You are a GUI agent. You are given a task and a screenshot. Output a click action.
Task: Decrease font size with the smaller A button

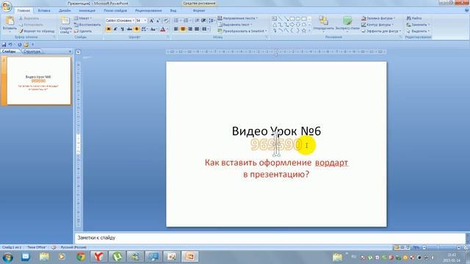coord(159,21)
